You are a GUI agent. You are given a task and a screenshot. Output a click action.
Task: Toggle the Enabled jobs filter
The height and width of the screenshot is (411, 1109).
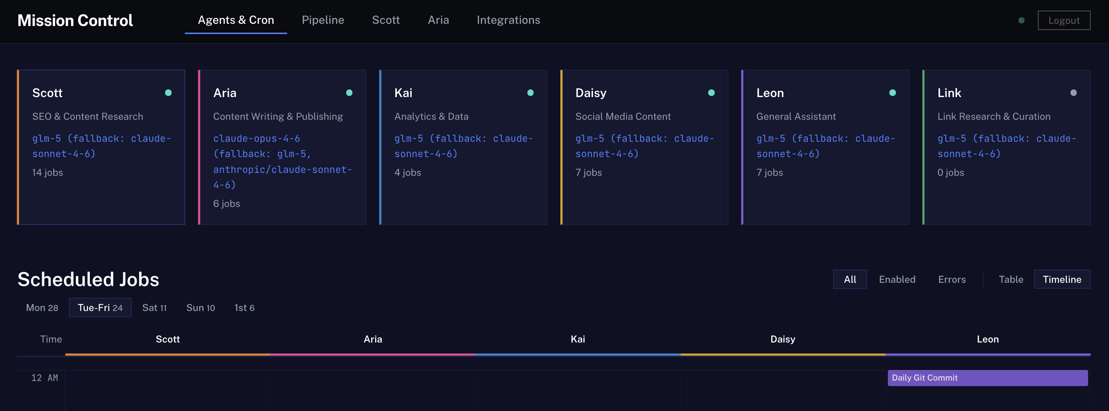[x=897, y=279]
